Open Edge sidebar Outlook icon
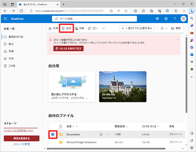196x152 pixels. click(192, 54)
